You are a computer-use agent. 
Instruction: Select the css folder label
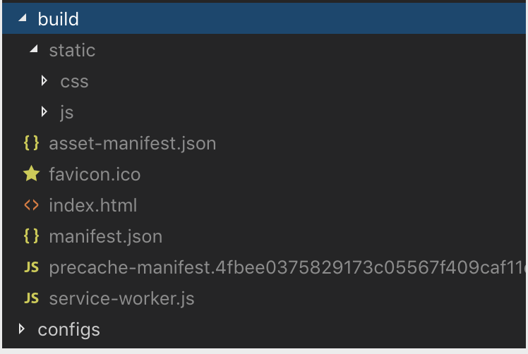(74, 81)
